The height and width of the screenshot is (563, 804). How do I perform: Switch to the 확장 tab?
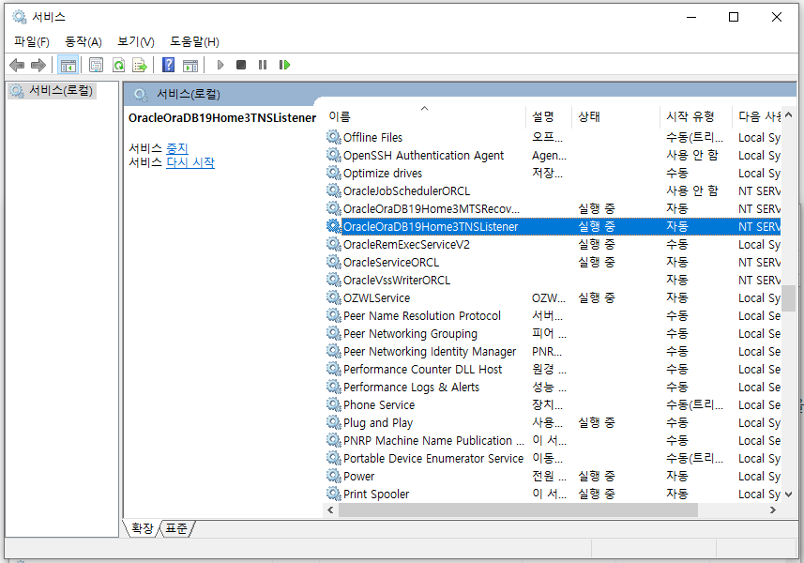(x=142, y=528)
